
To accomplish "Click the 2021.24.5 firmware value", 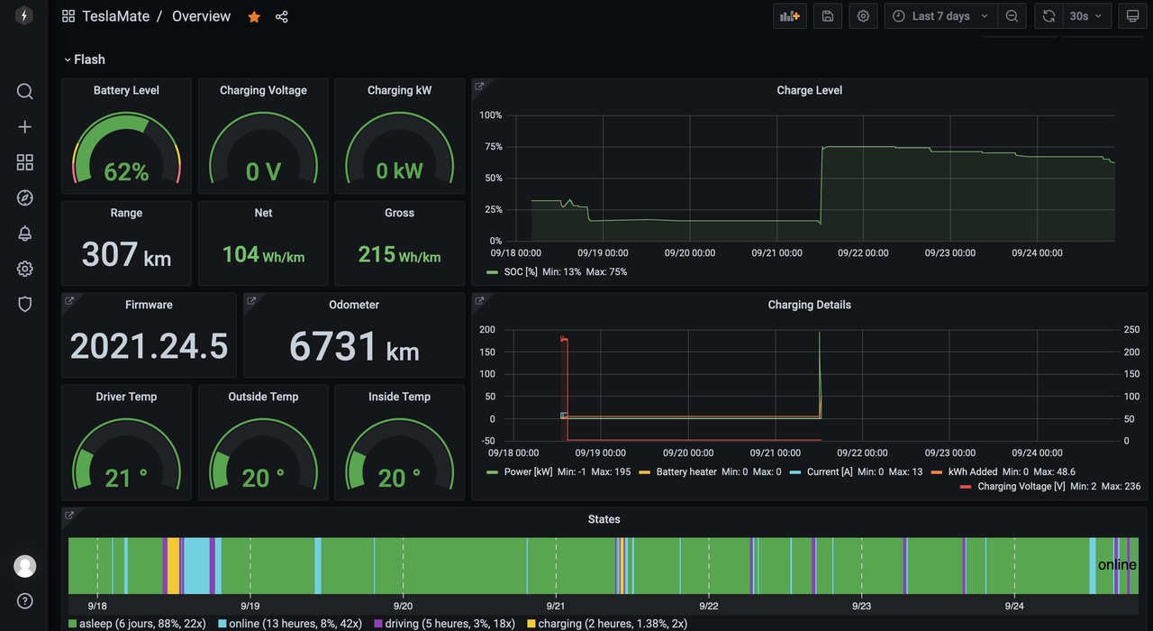I will coord(149,346).
